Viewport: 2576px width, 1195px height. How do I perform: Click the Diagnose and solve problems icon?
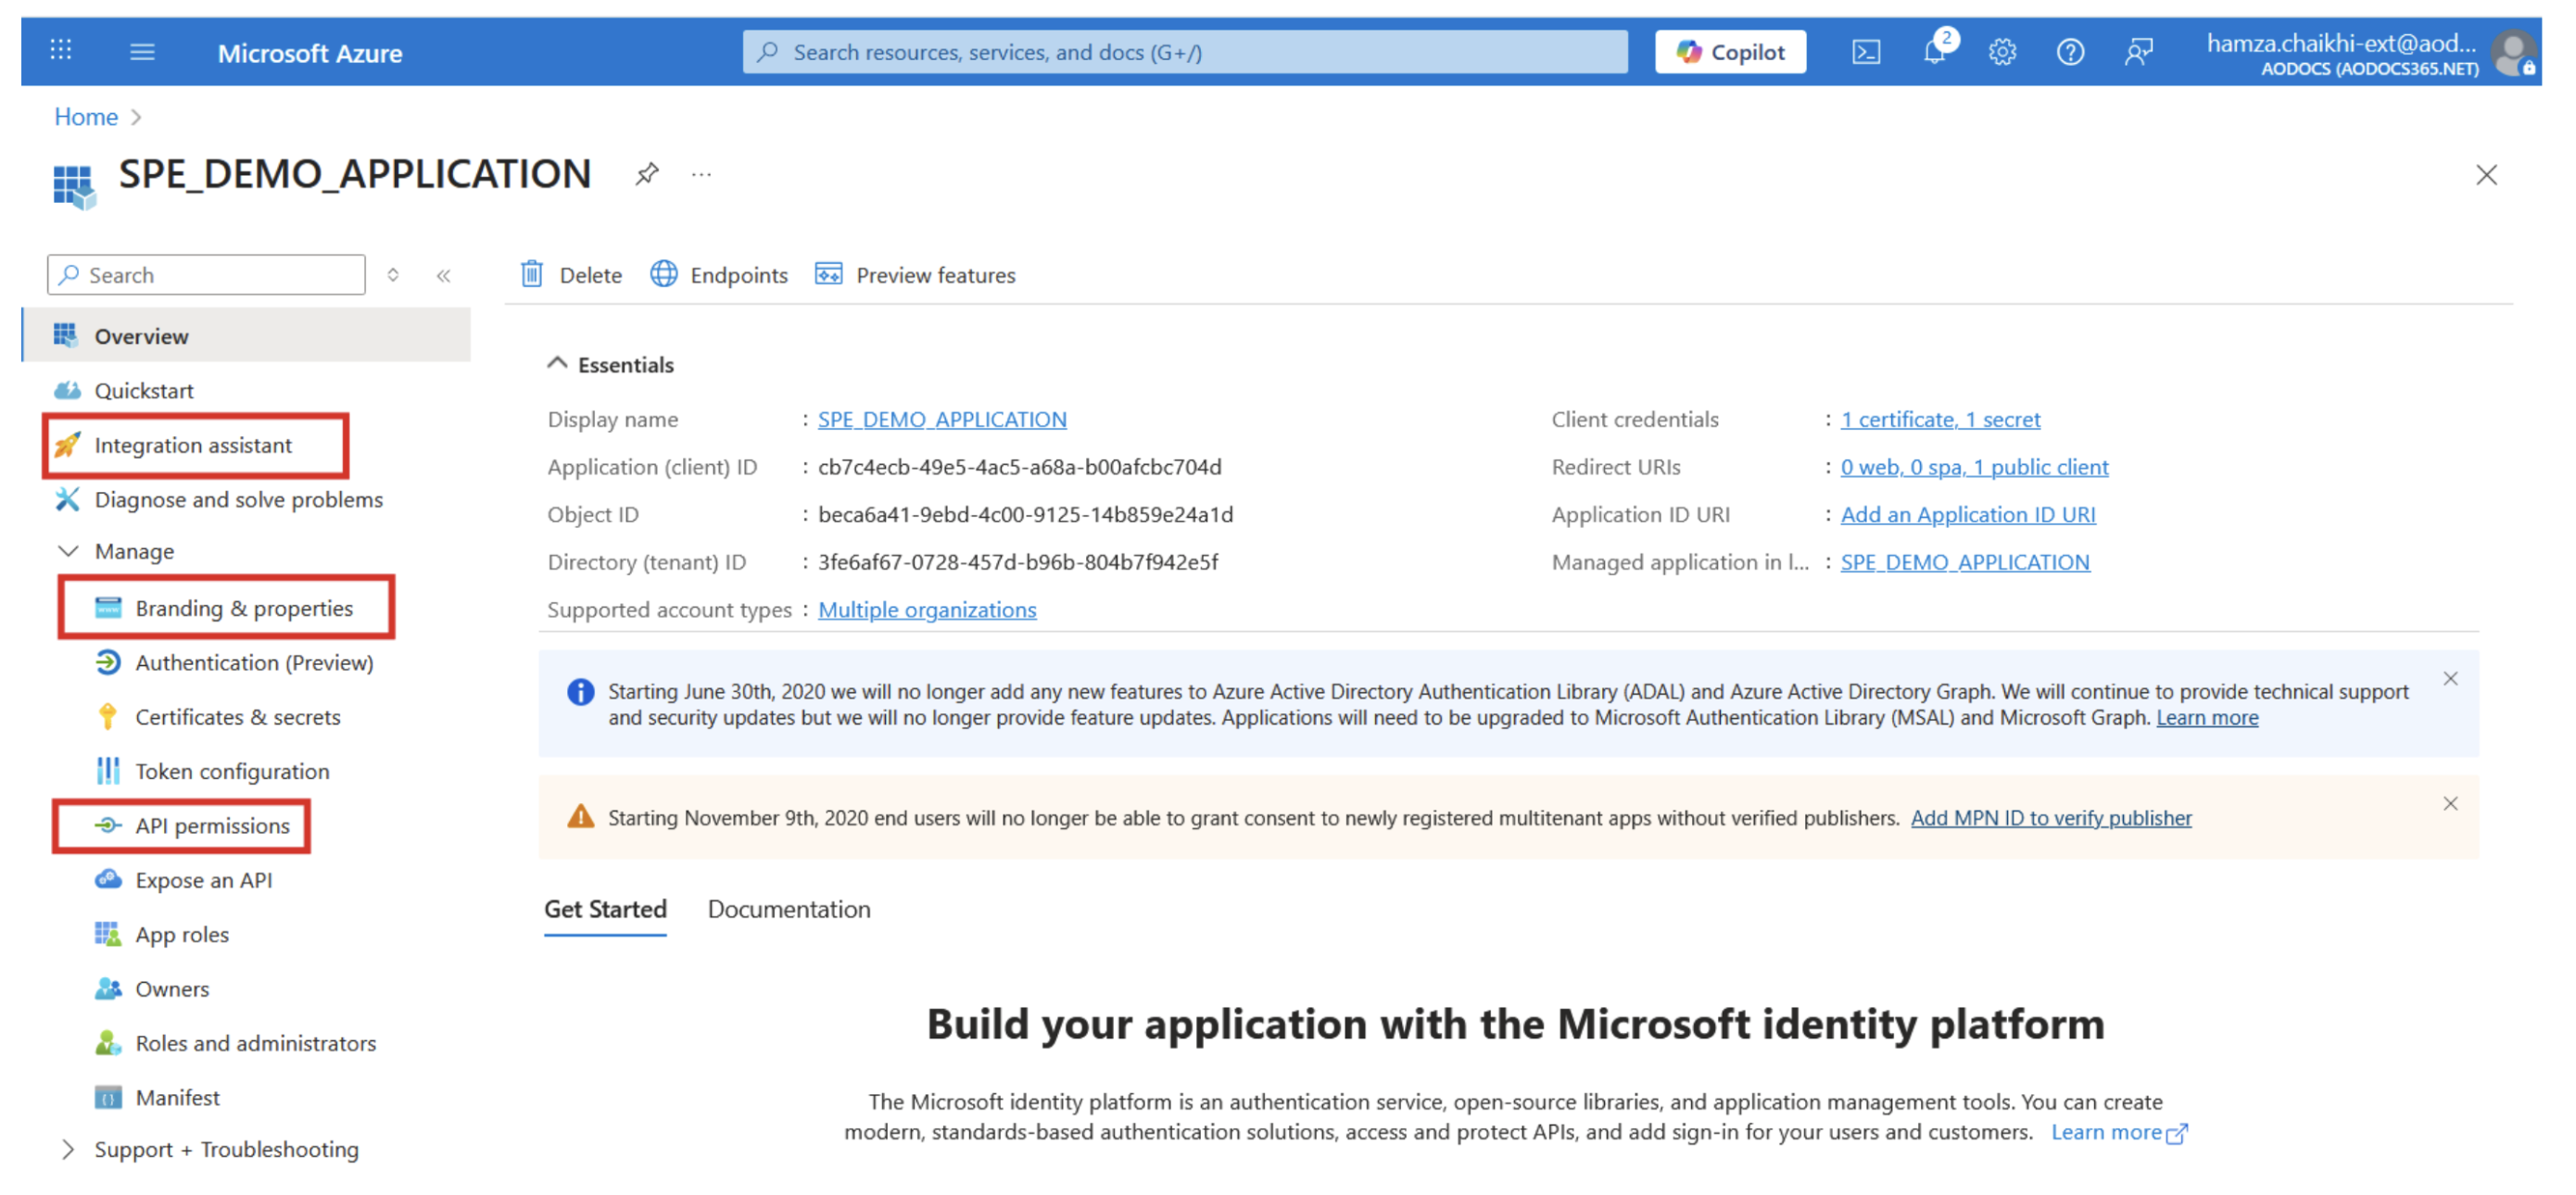pos(67,499)
